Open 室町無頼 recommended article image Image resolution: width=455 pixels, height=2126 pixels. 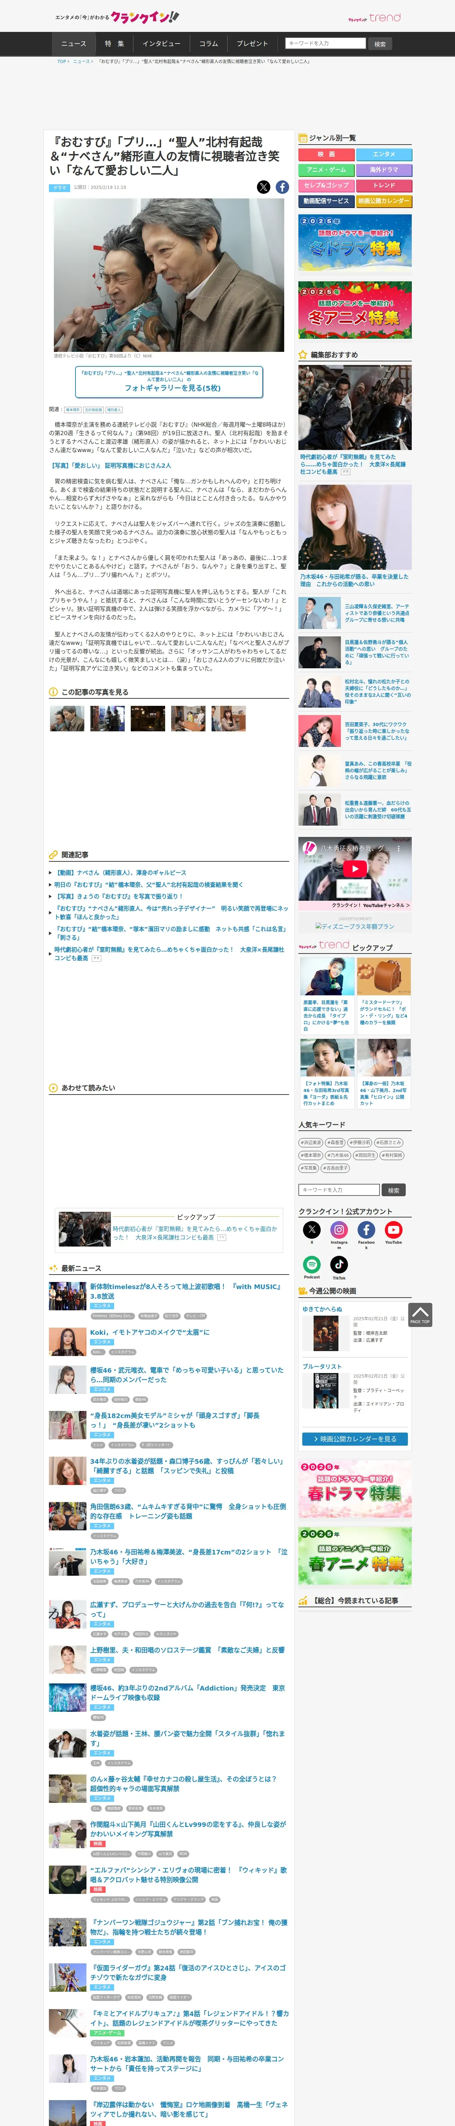[x=355, y=408]
